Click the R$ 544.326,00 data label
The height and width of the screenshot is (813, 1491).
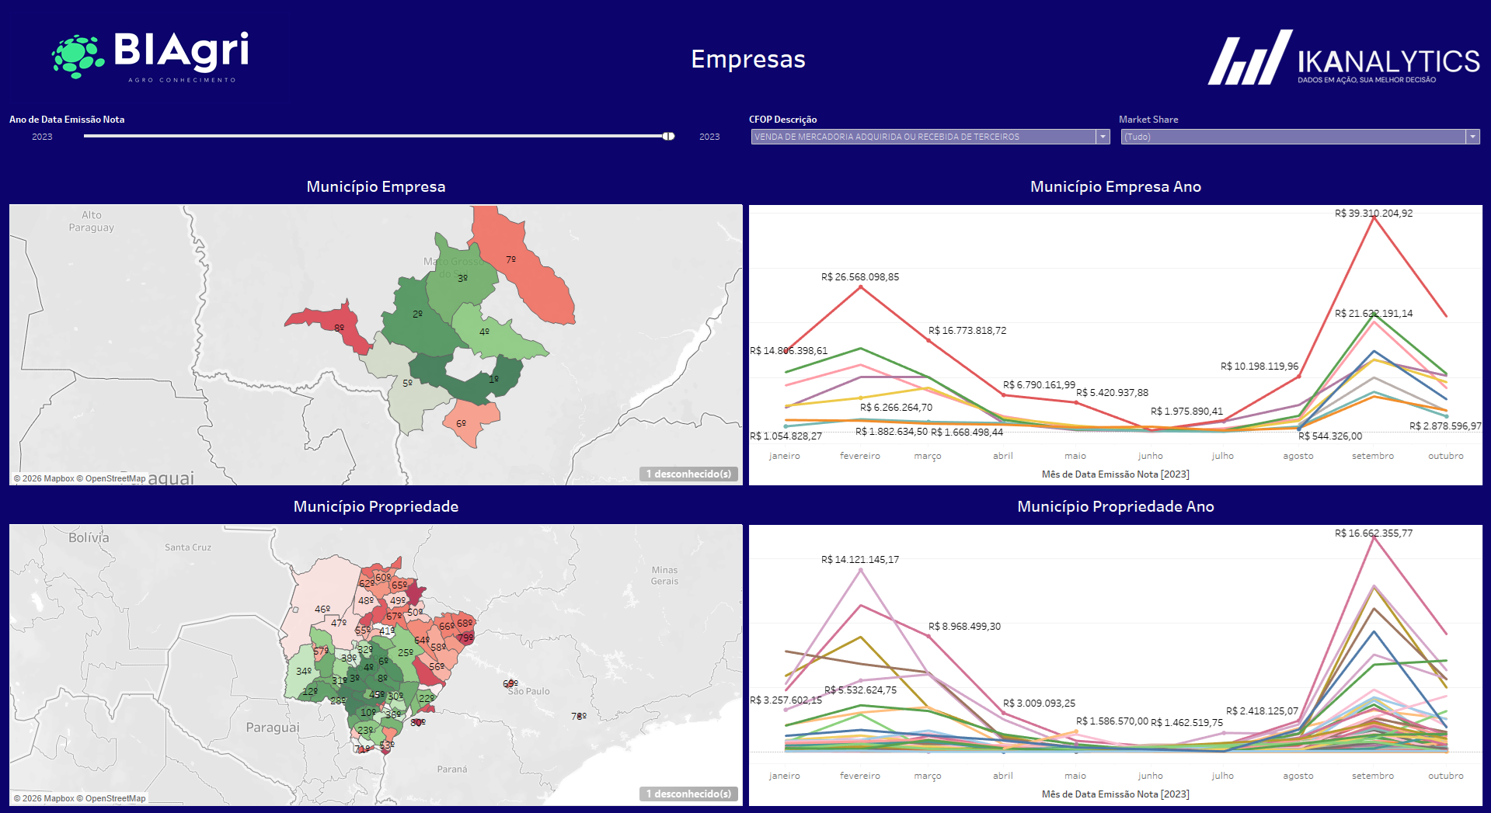[x=1330, y=436]
